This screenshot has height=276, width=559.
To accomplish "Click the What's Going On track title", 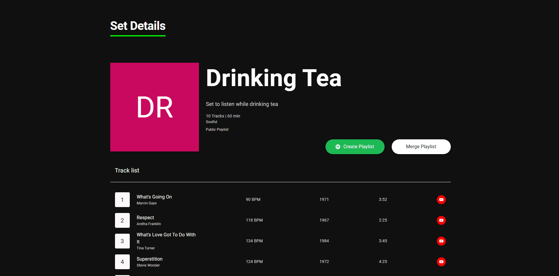I will [x=154, y=197].
